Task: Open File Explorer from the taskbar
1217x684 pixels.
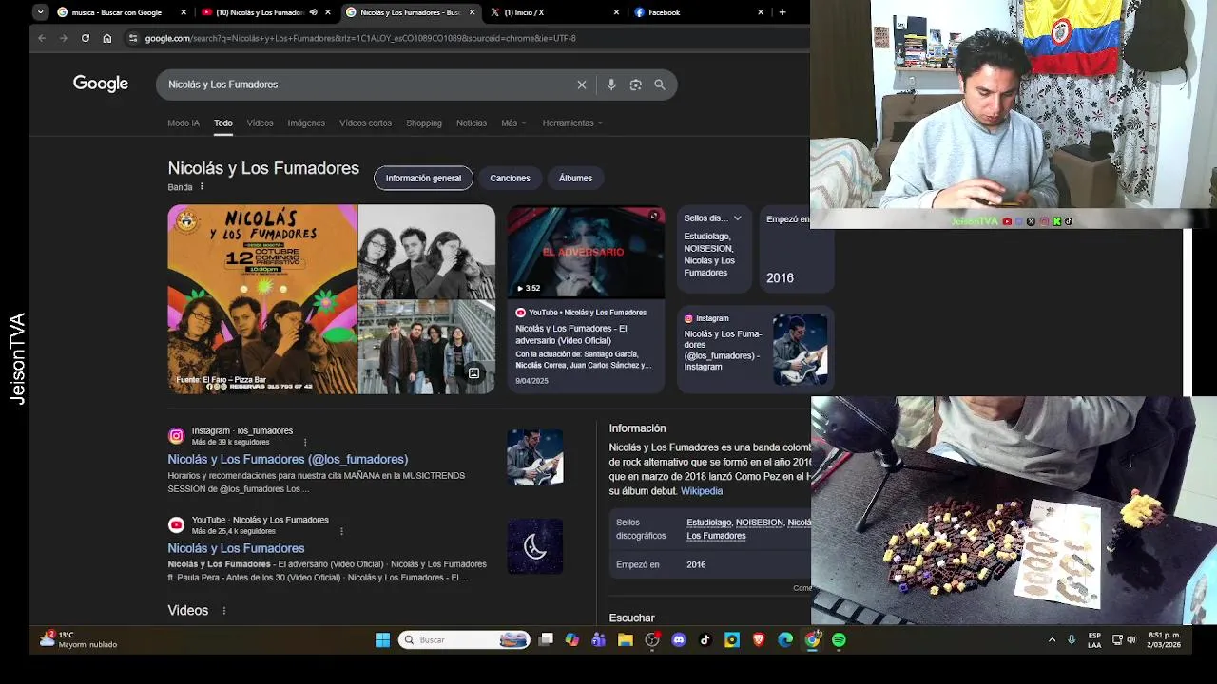Action: coord(625,640)
